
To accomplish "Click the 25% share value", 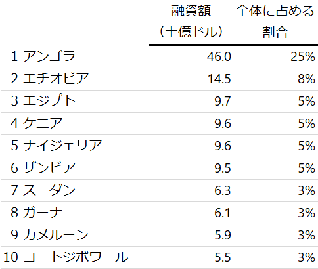I will click(x=303, y=56).
